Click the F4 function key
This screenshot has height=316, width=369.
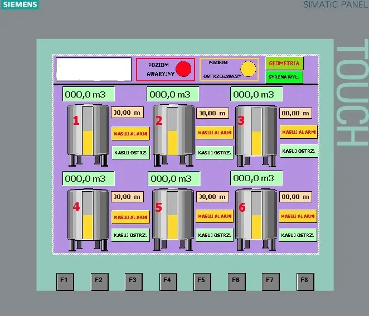tap(168, 281)
